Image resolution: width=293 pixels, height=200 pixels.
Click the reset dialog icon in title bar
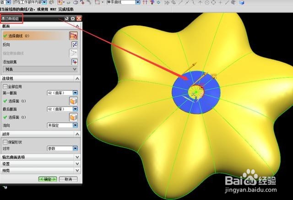click(x=66, y=18)
